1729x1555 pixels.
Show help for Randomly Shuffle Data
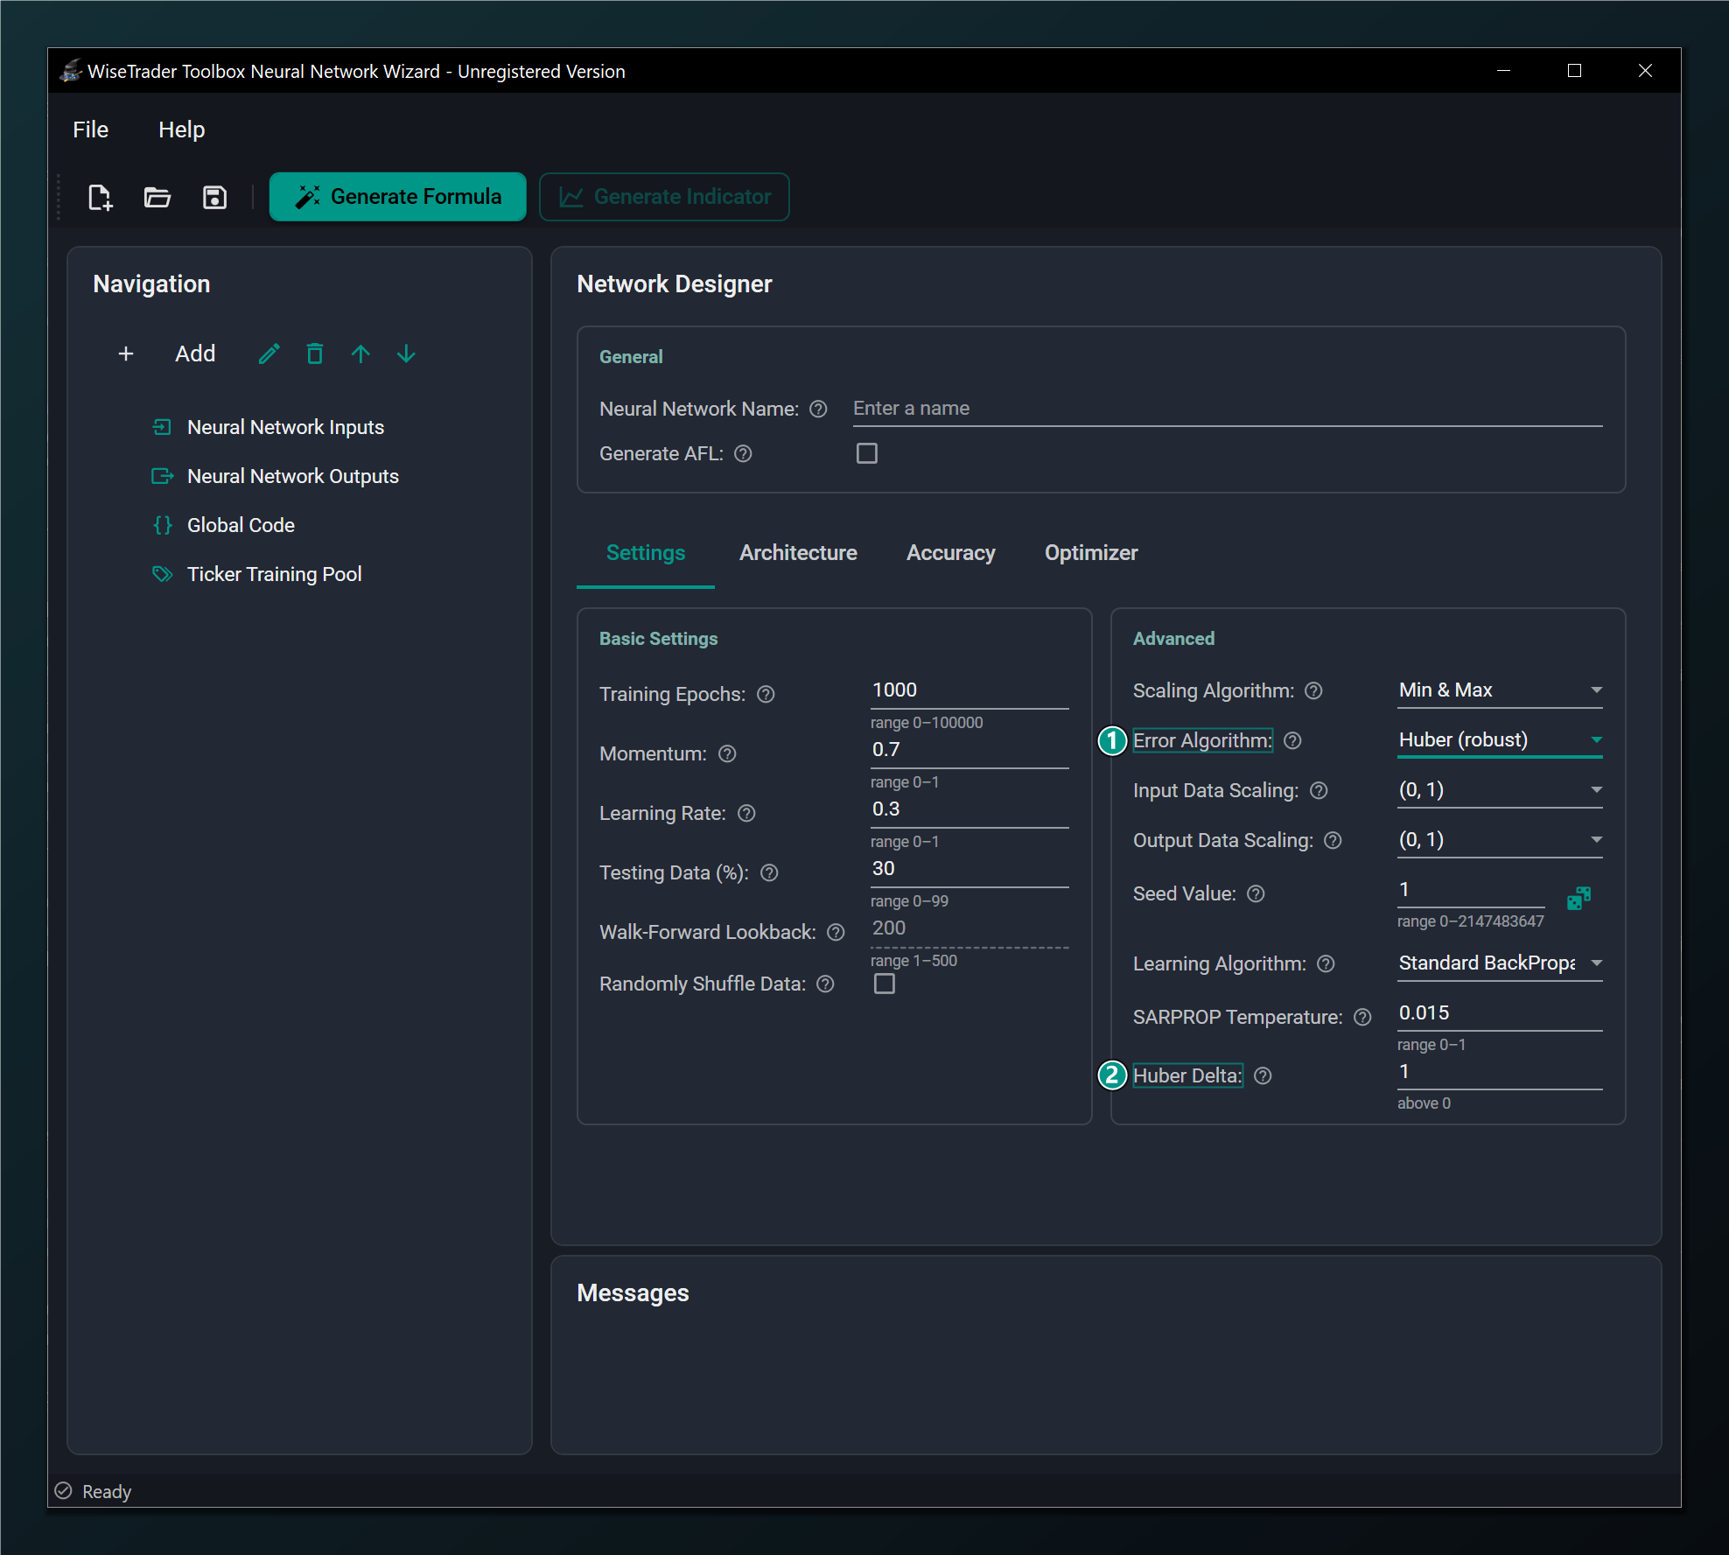click(825, 984)
